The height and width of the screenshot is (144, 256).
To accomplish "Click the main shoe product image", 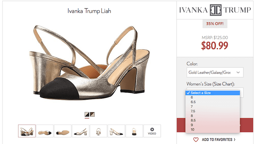I will click(x=90, y=62).
